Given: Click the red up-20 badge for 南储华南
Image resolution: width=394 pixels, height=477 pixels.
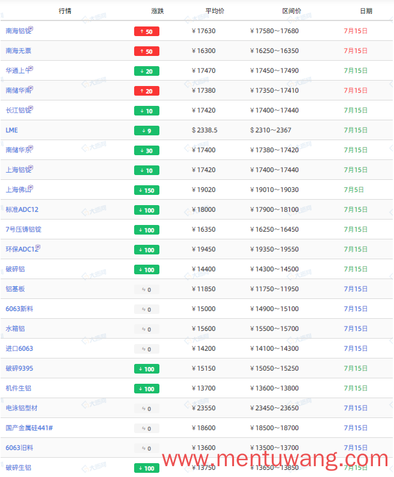Looking at the screenshot, I should (x=147, y=91).
